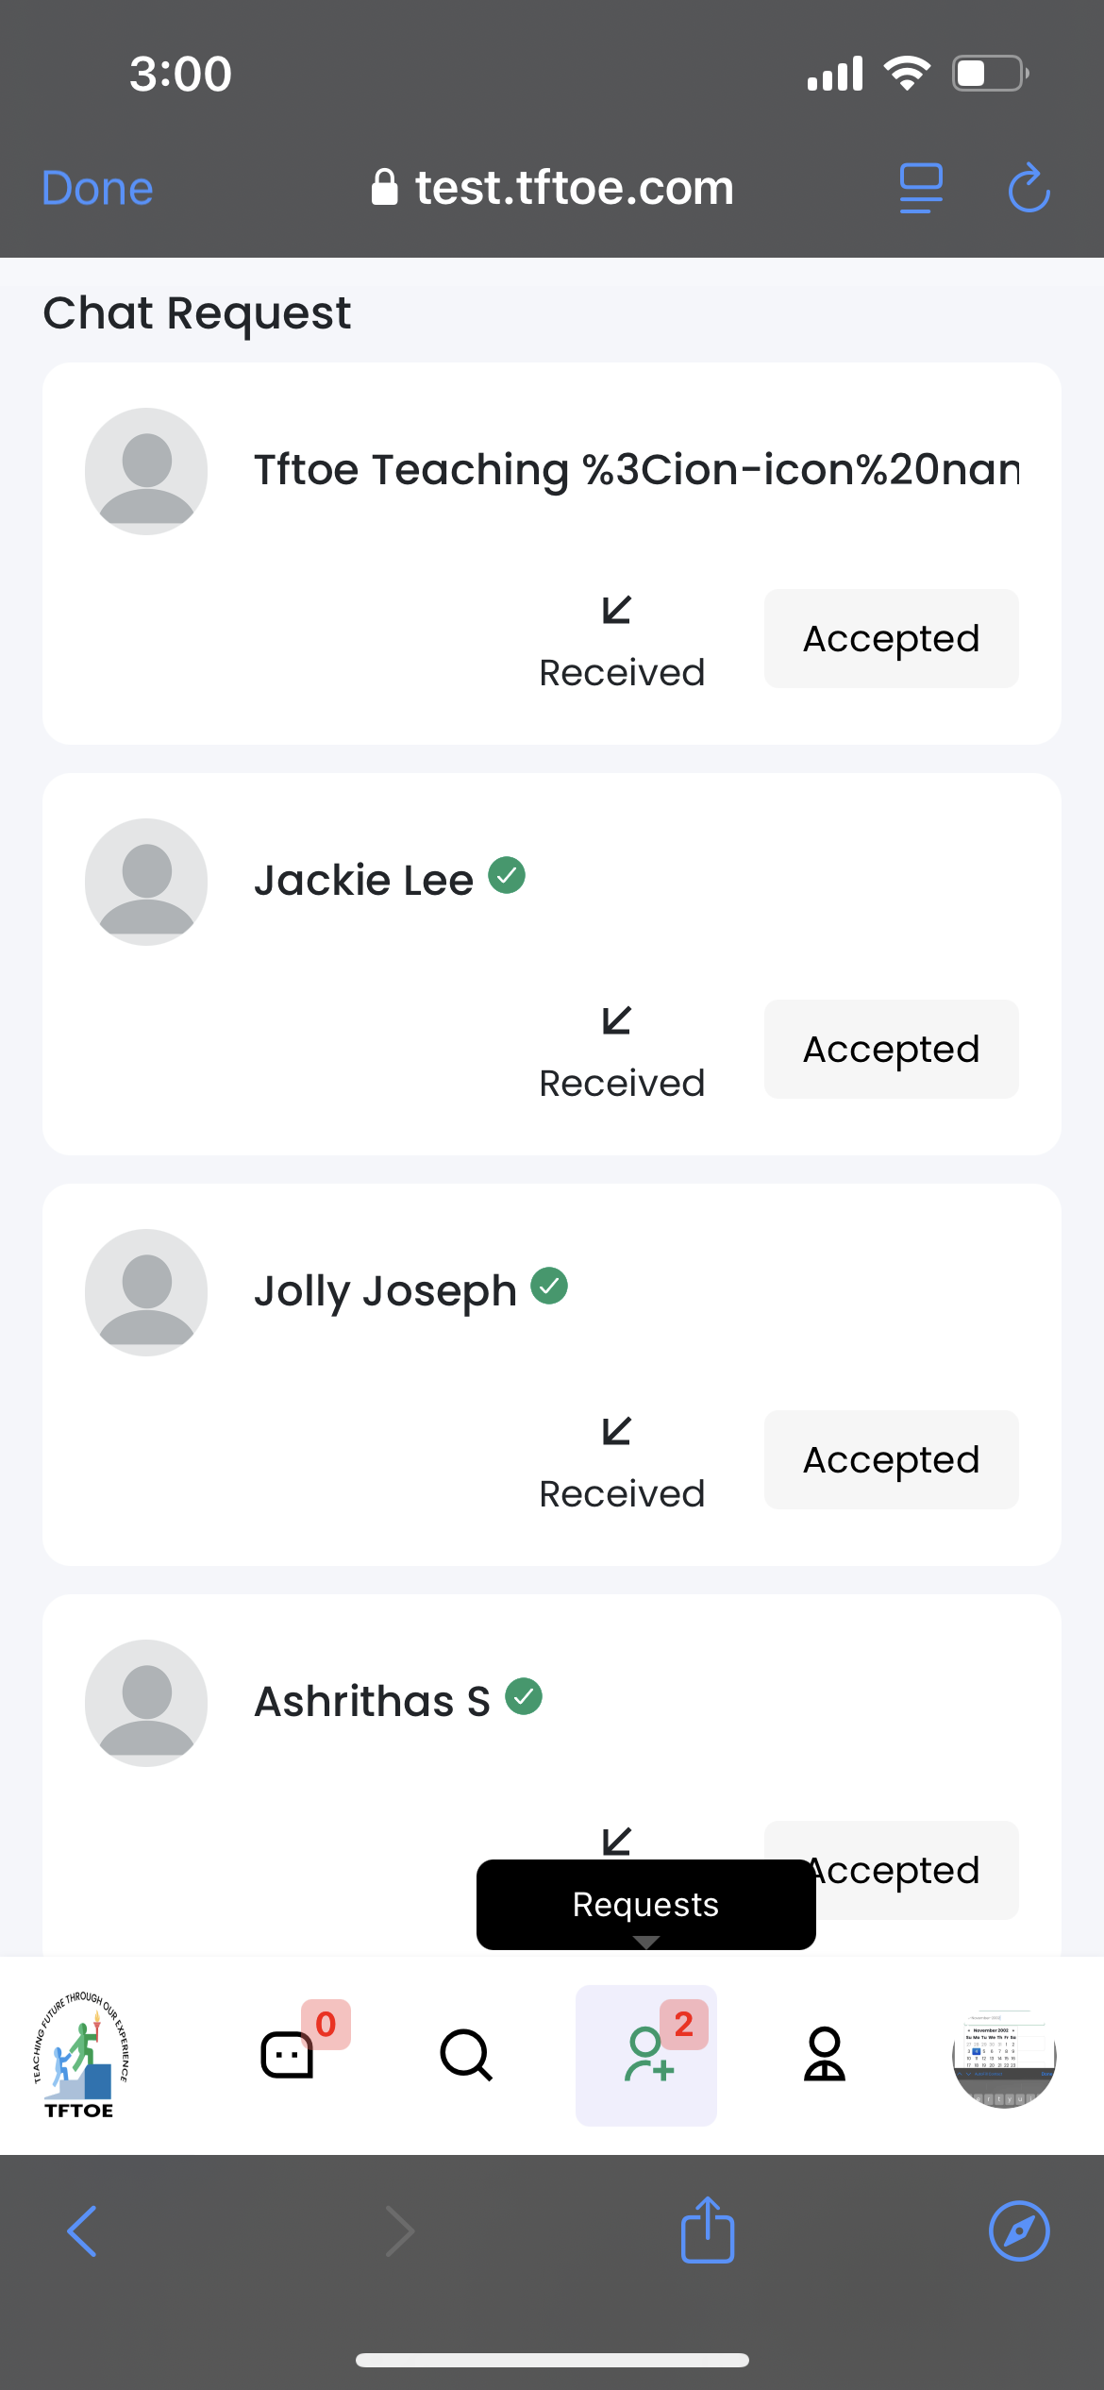
Task: Tap the TFTOE logo home icon
Action: tap(80, 2054)
